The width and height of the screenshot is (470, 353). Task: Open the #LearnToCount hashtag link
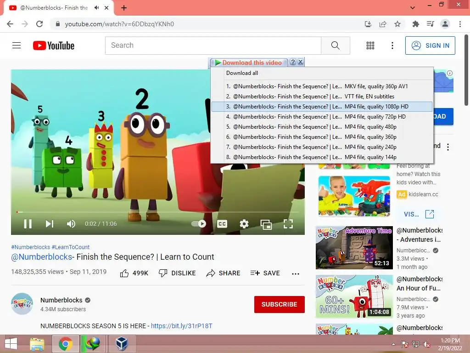coord(71,247)
